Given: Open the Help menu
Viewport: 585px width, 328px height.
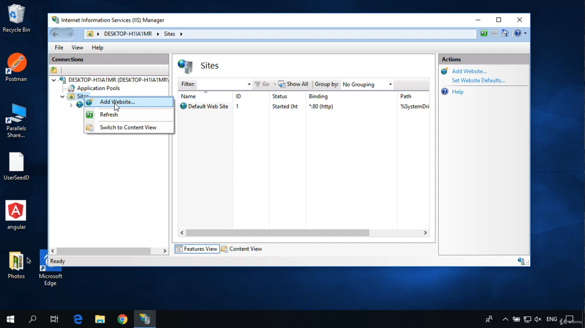Looking at the screenshot, I should pos(97,47).
